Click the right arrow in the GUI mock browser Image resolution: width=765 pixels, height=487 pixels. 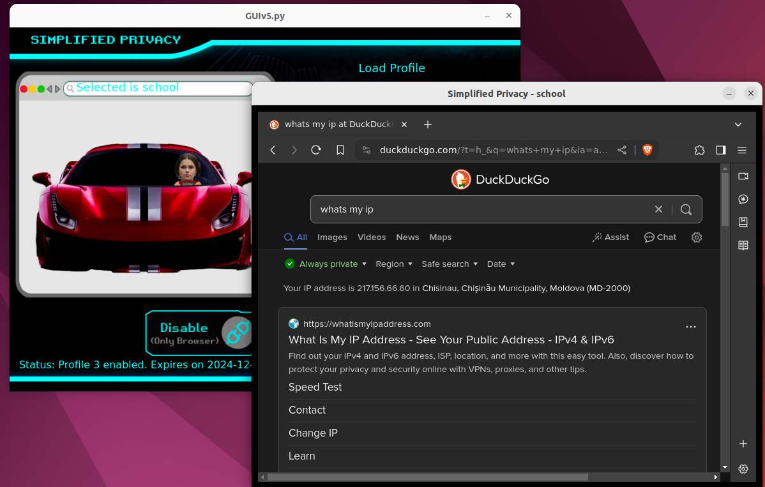[x=57, y=89]
